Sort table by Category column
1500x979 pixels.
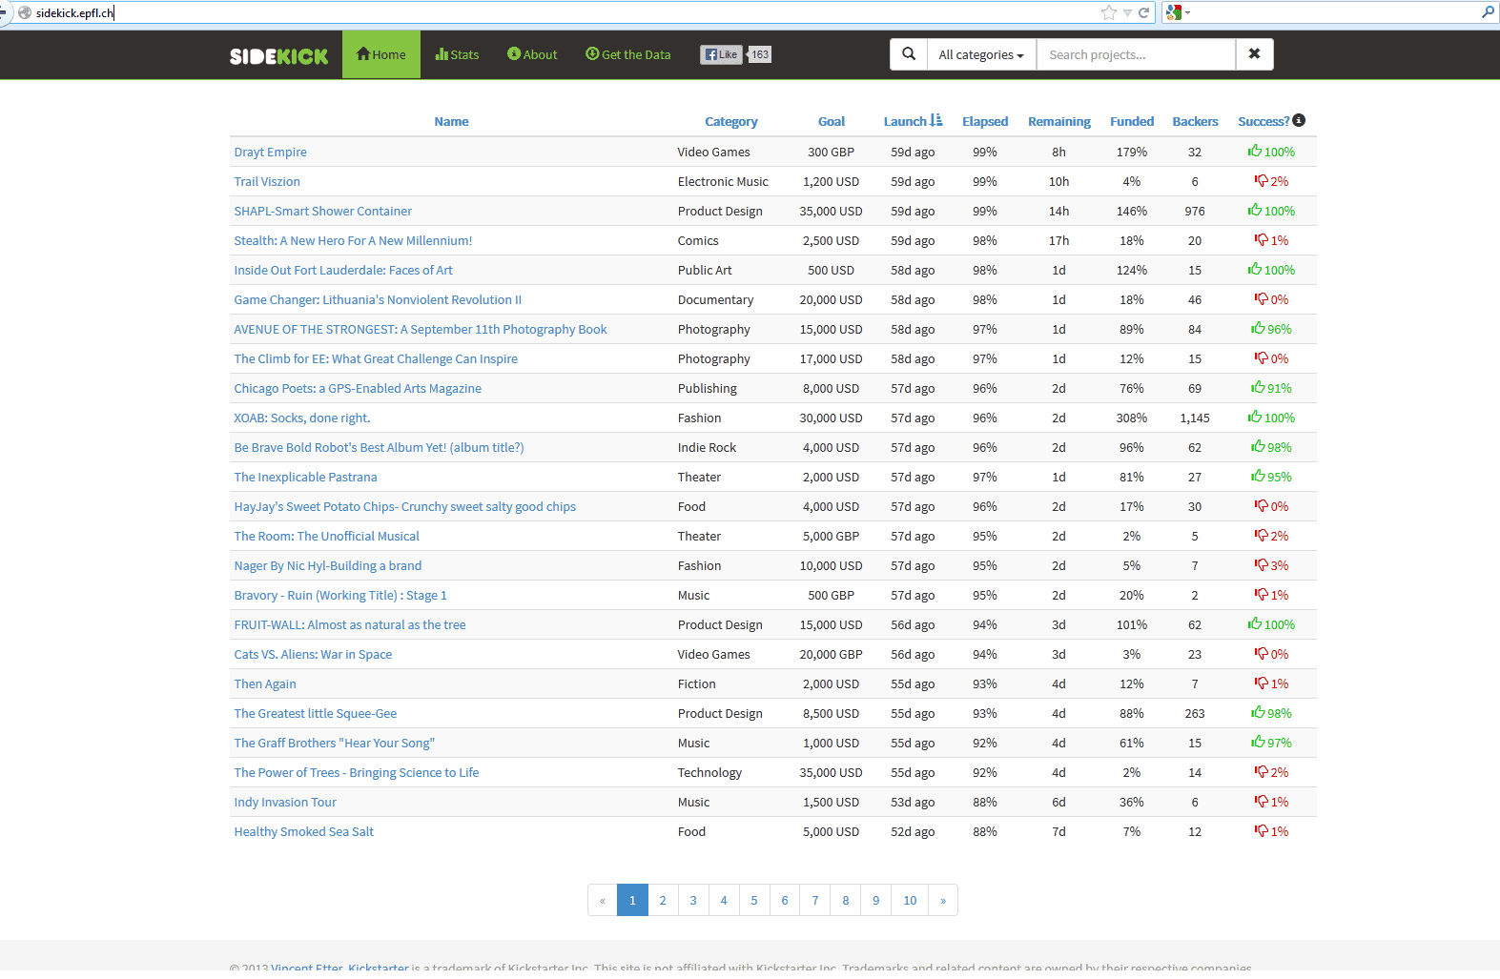[x=731, y=121]
